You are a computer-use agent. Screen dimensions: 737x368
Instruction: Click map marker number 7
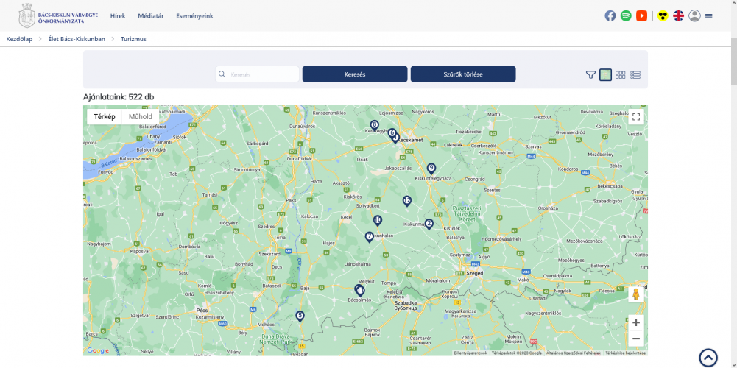pos(370,236)
